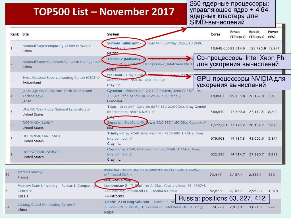This screenshot has height=218, width=291.
Task: Click the Site column header
Action: click(x=25, y=34)
